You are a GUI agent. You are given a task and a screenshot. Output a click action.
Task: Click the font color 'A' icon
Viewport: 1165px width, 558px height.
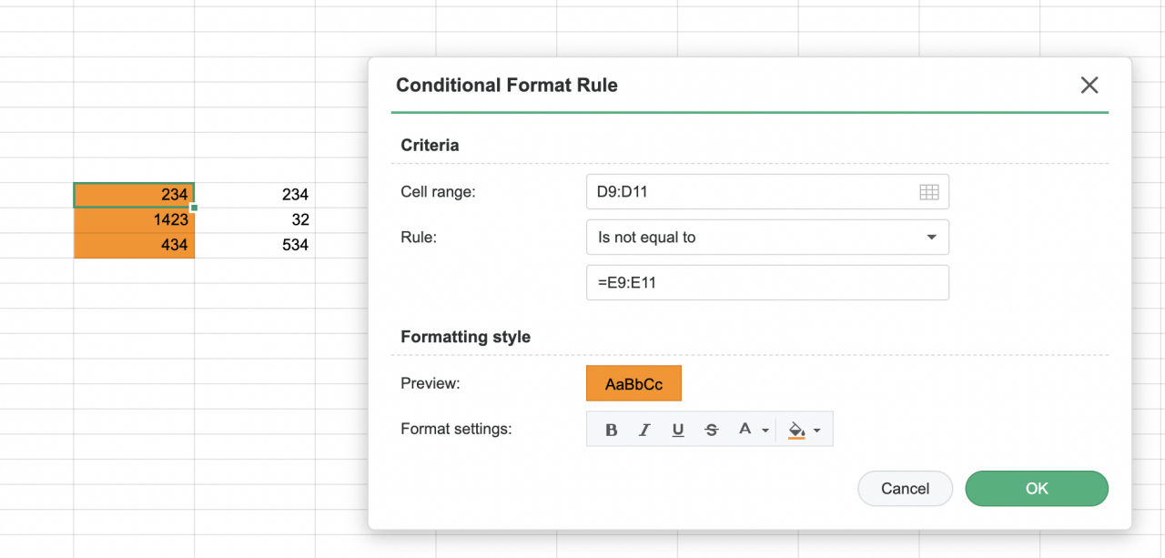pos(745,429)
